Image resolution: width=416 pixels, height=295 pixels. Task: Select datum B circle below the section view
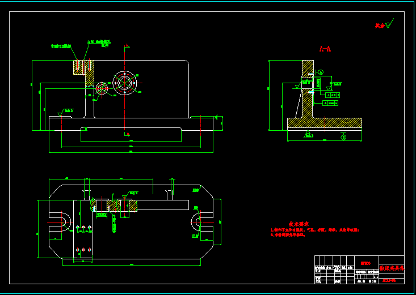pyautogui.click(x=343, y=137)
